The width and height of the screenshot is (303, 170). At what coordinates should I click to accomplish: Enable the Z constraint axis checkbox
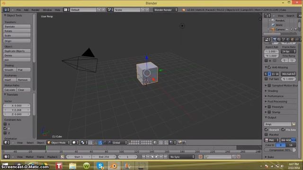pos(5,133)
